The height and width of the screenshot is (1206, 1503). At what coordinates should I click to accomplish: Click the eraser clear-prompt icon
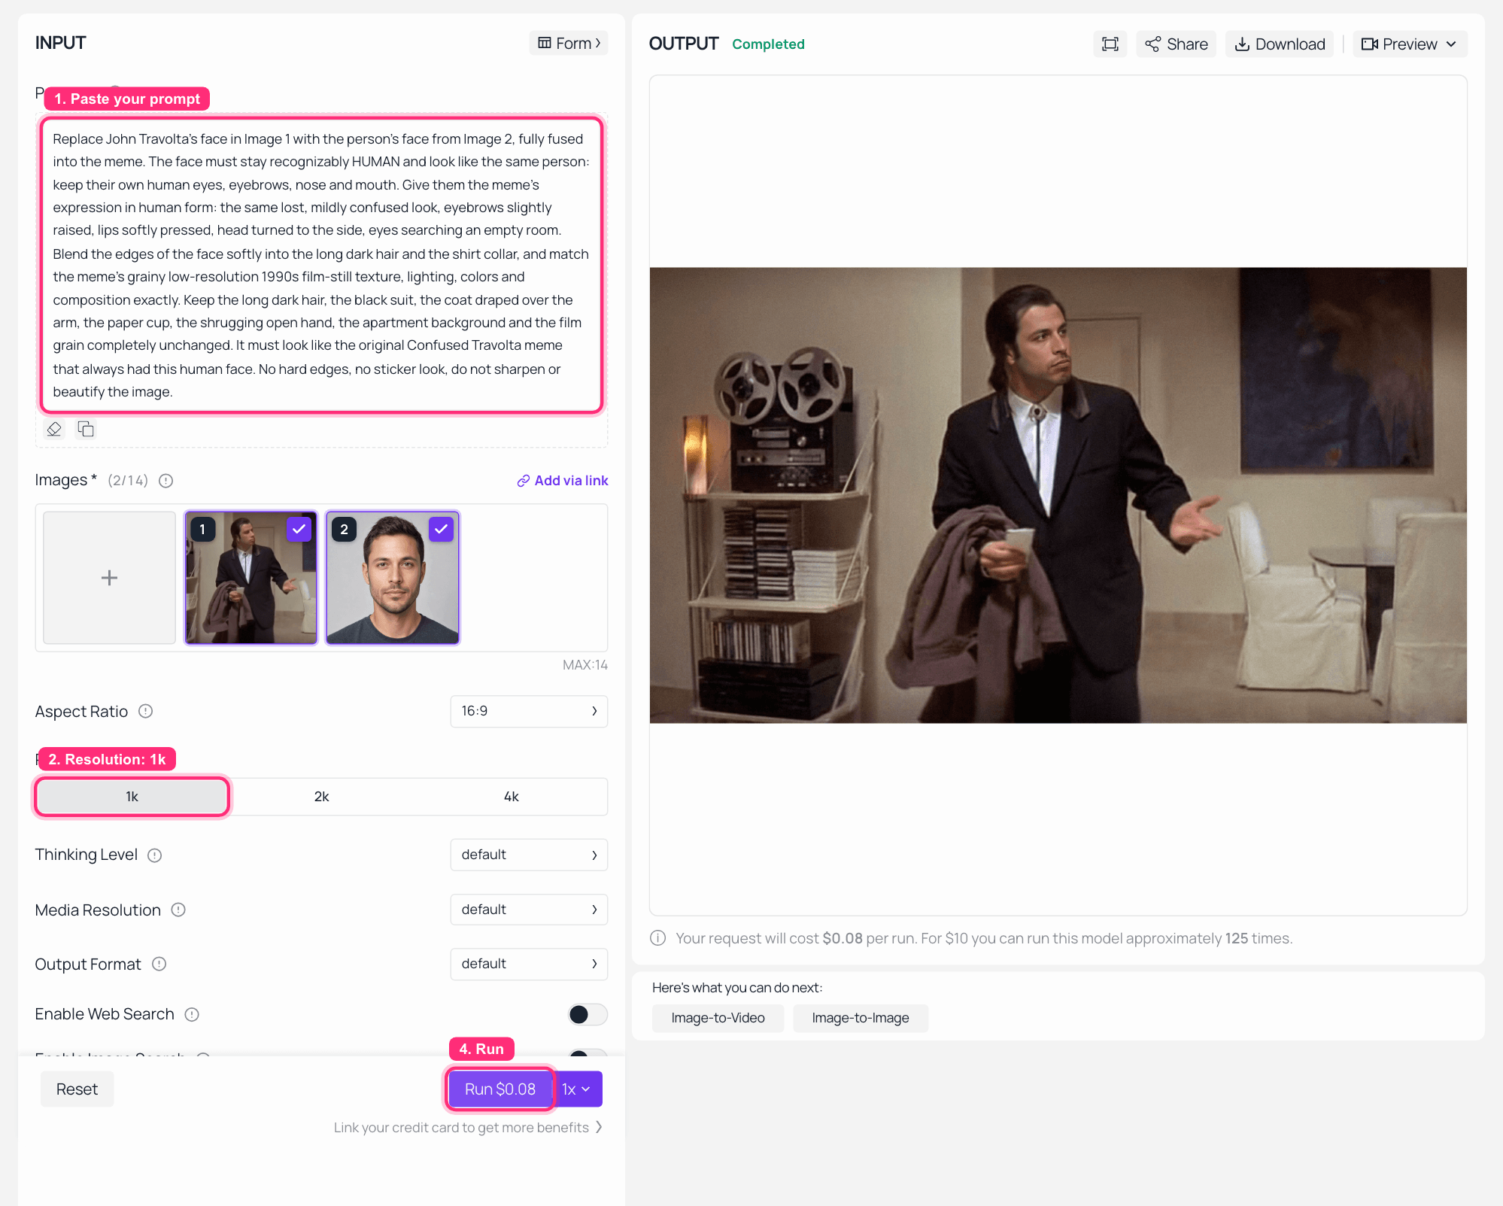[x=54, y=429]
